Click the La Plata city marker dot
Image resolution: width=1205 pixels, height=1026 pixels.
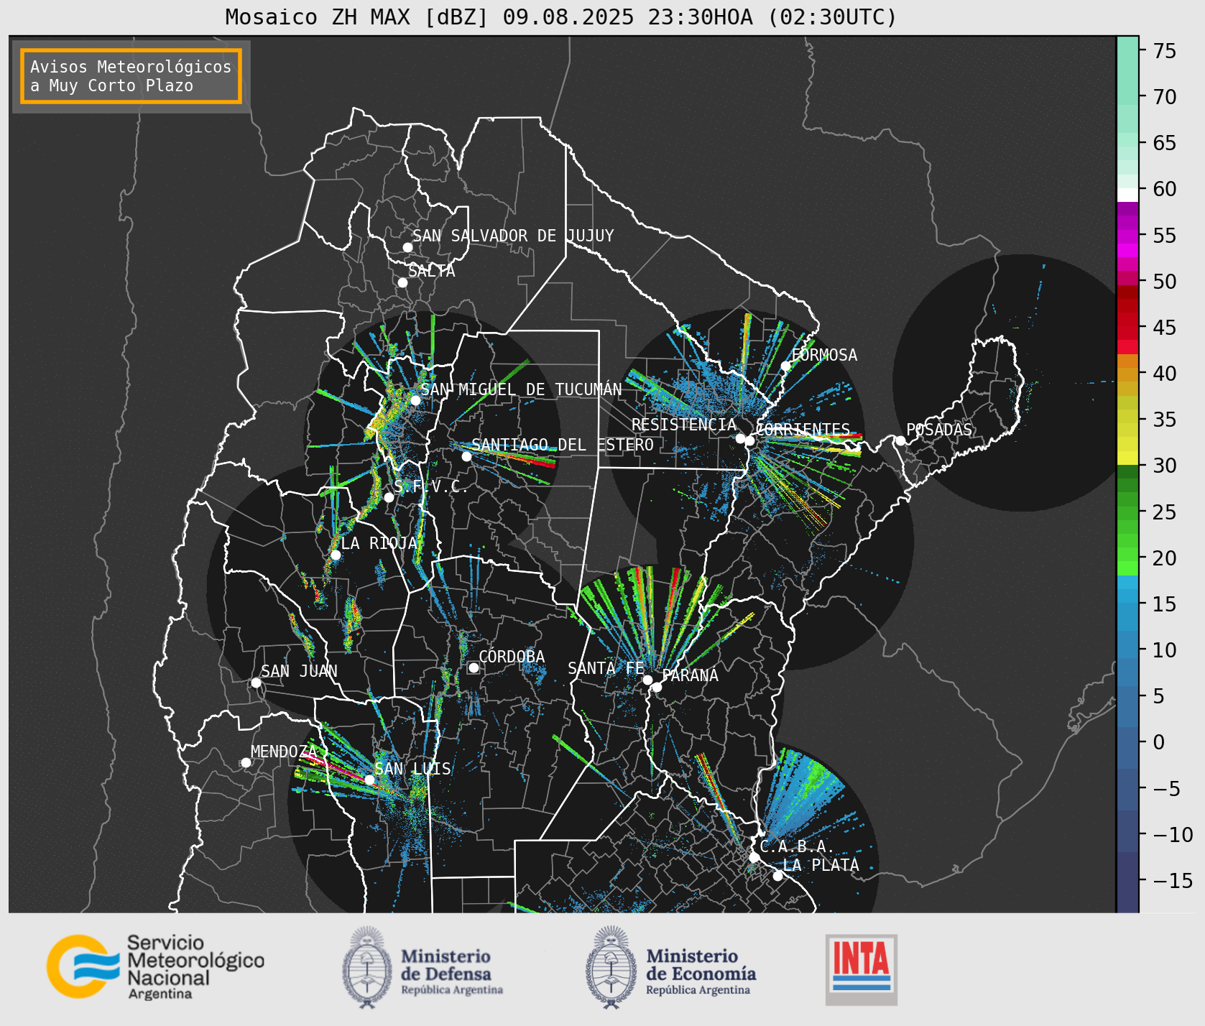pyautogui.click(x=777, y=876)
